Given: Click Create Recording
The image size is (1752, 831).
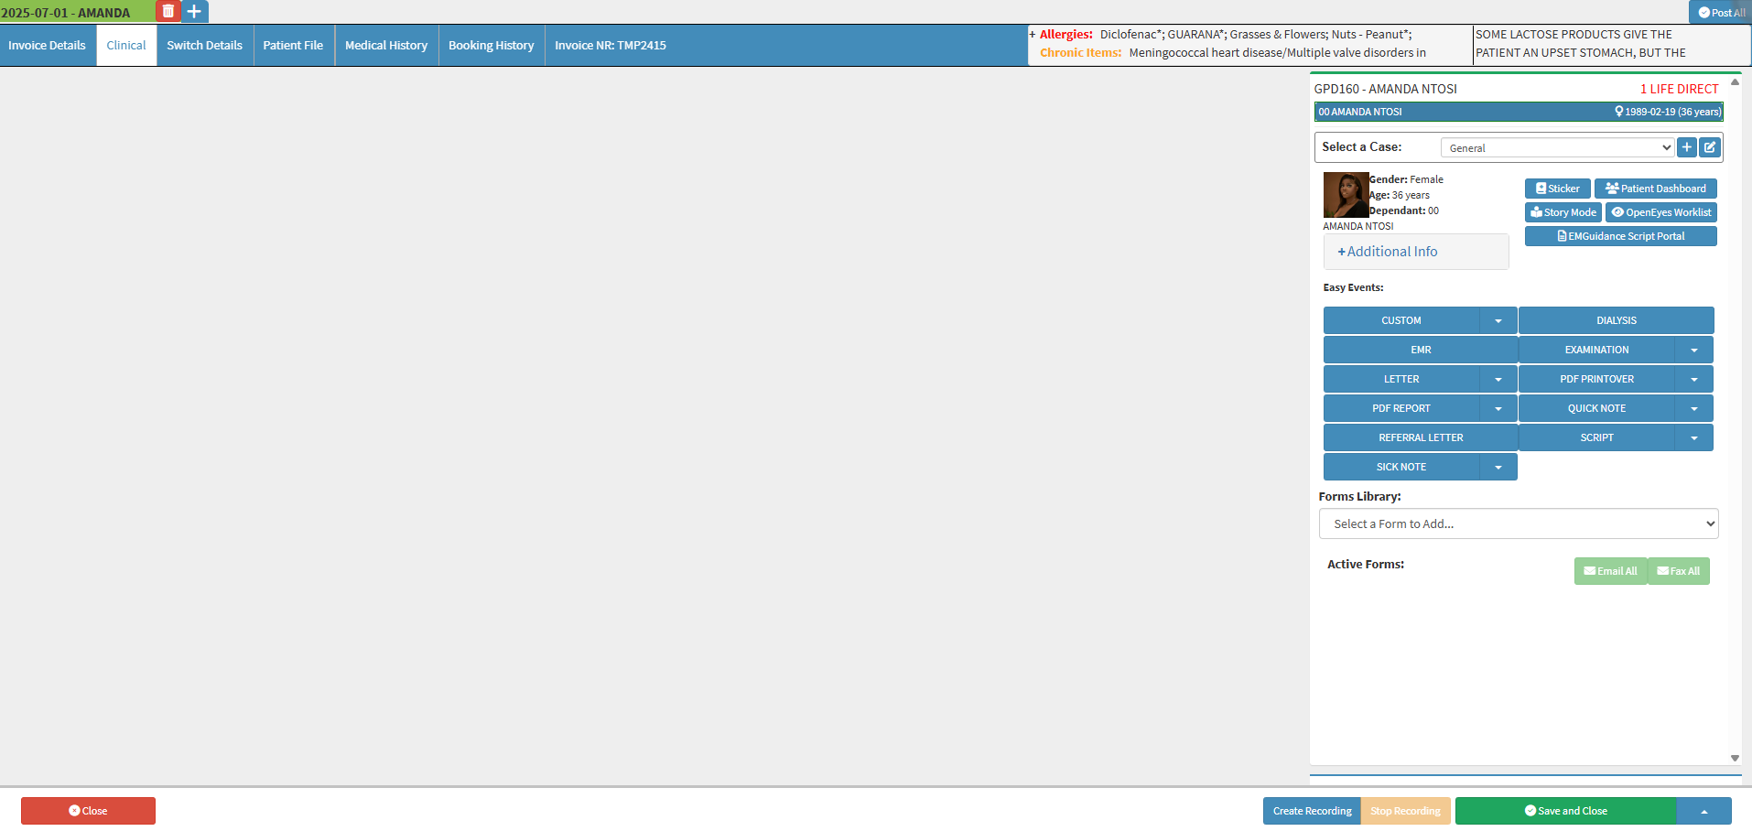Looking at the screenshot, I should [x=1312, y=811].
